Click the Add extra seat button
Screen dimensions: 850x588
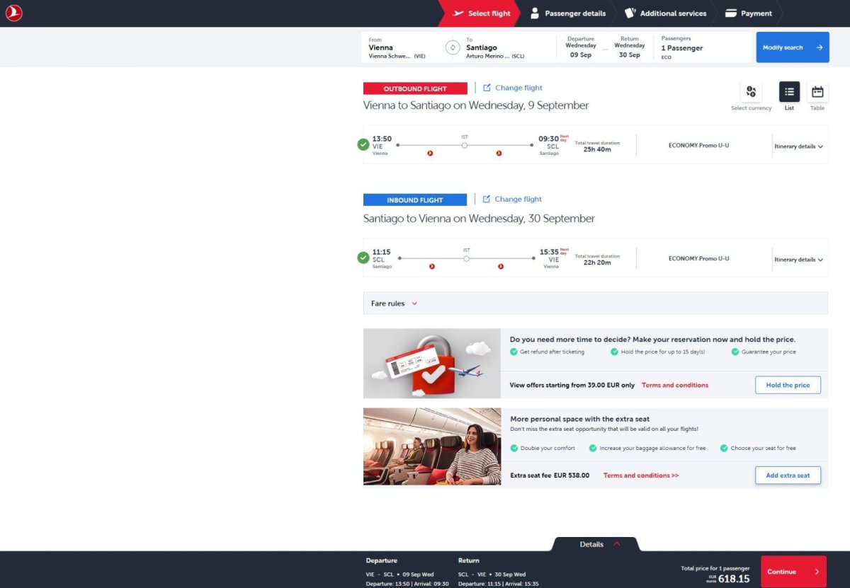pyautogui.click(x=788, y=475)
